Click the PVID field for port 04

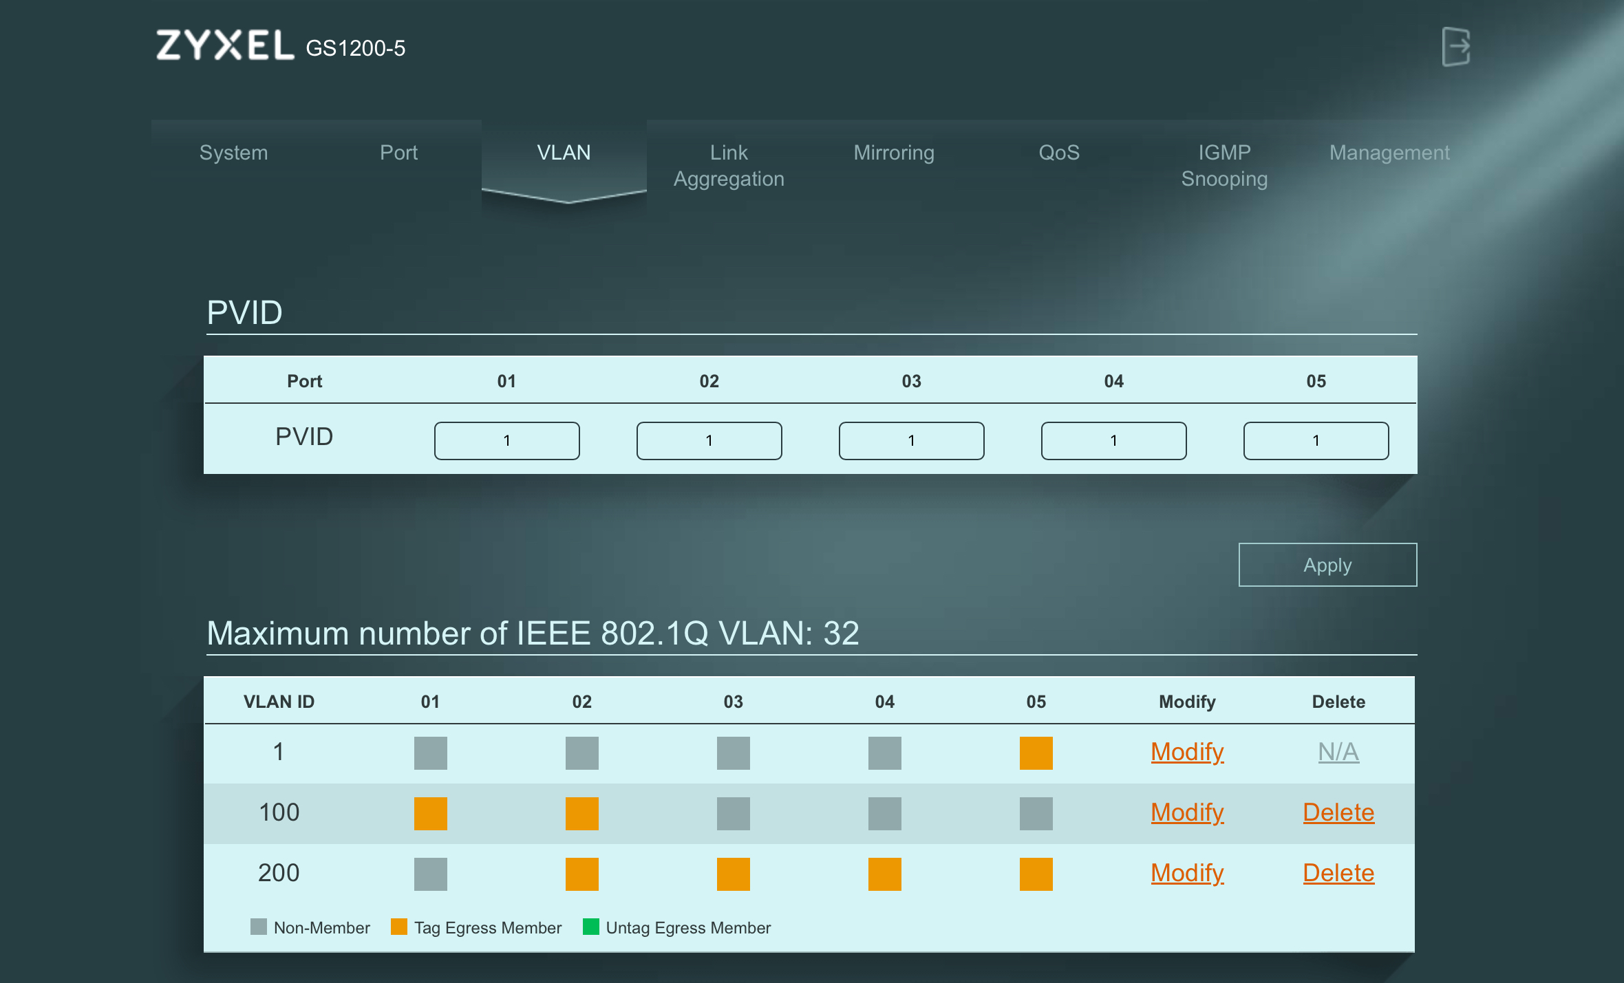click(1113, 440)
